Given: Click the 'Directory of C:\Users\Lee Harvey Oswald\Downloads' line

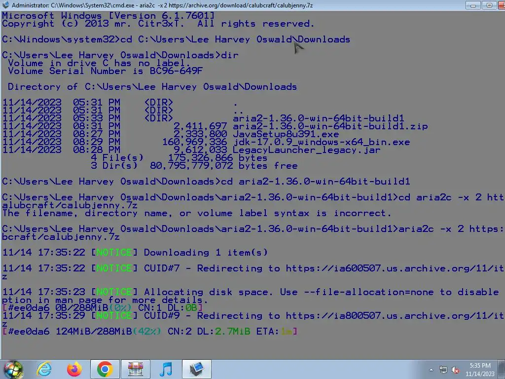Looking at the screenshot, I should [x=152, y=87].
